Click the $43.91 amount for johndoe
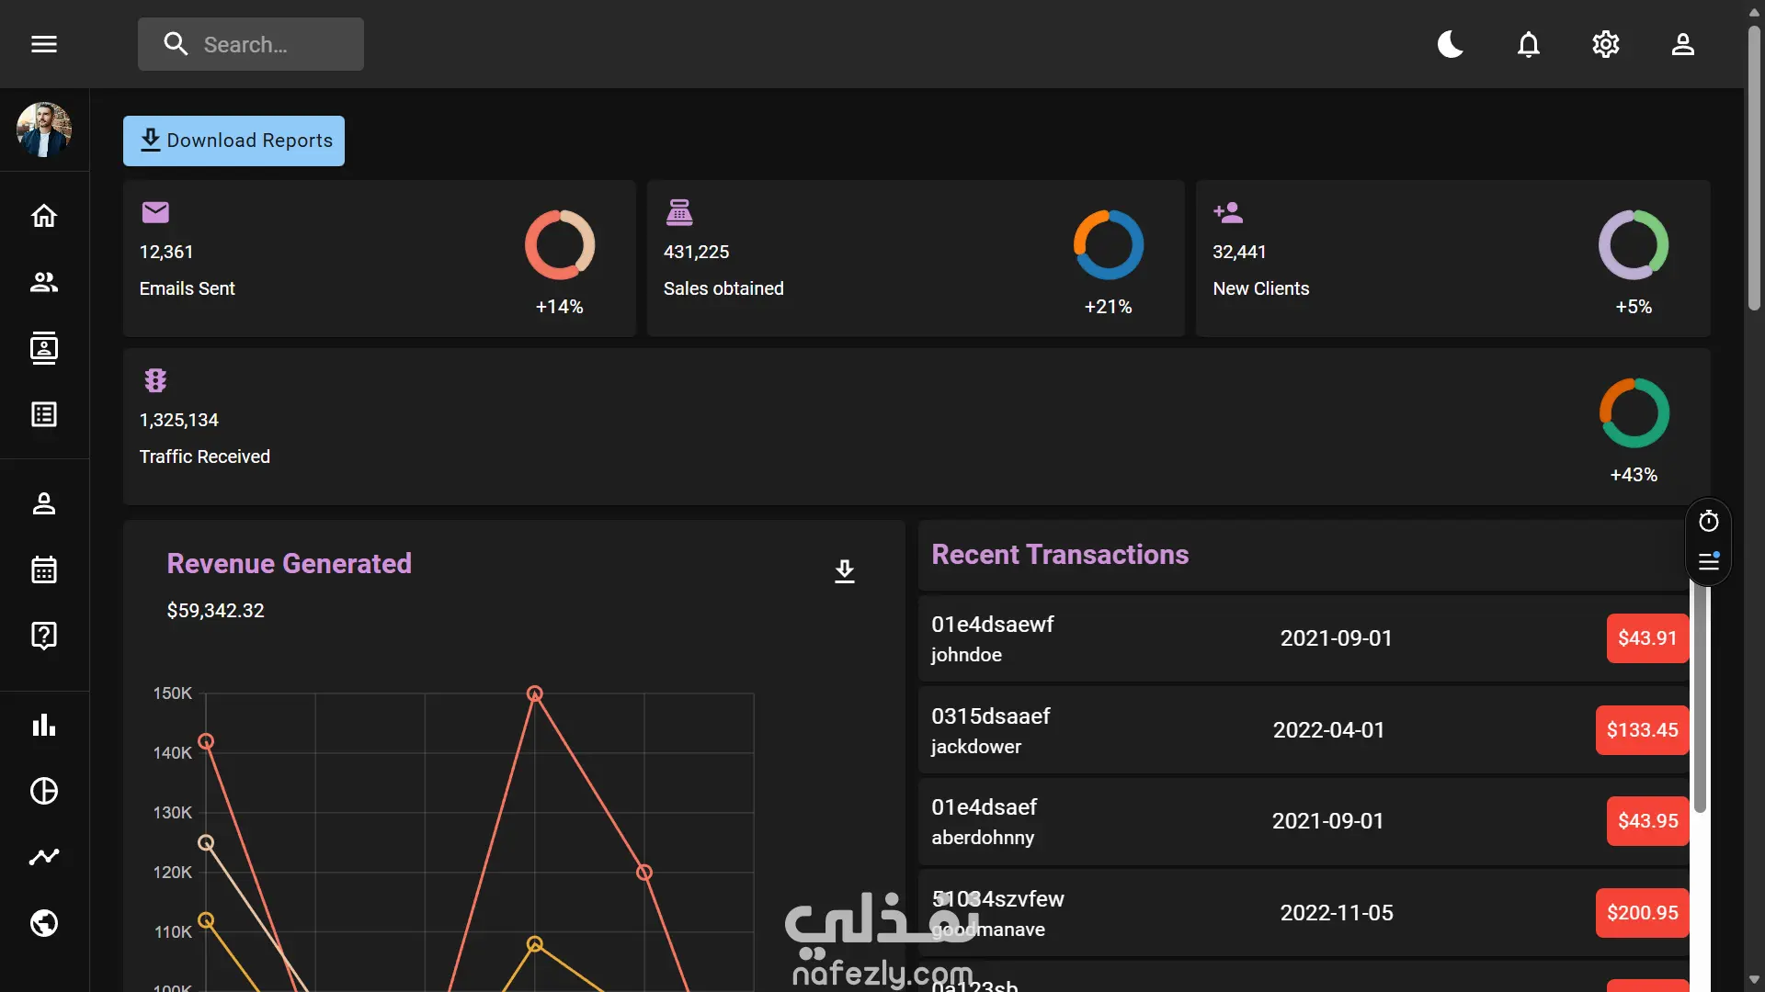The width and height of the screenshot is (1765, 992). click(x=1646, y=638)
